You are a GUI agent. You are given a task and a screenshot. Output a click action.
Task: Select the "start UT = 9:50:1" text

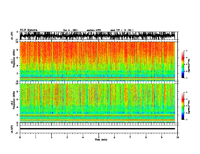[122, 30]
